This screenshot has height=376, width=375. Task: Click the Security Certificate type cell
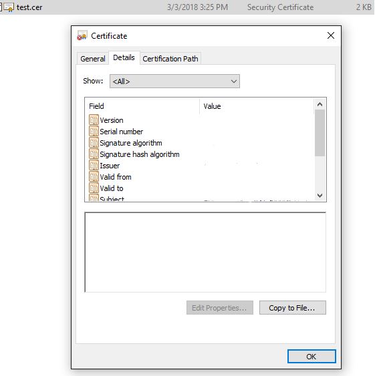[280, 7]
